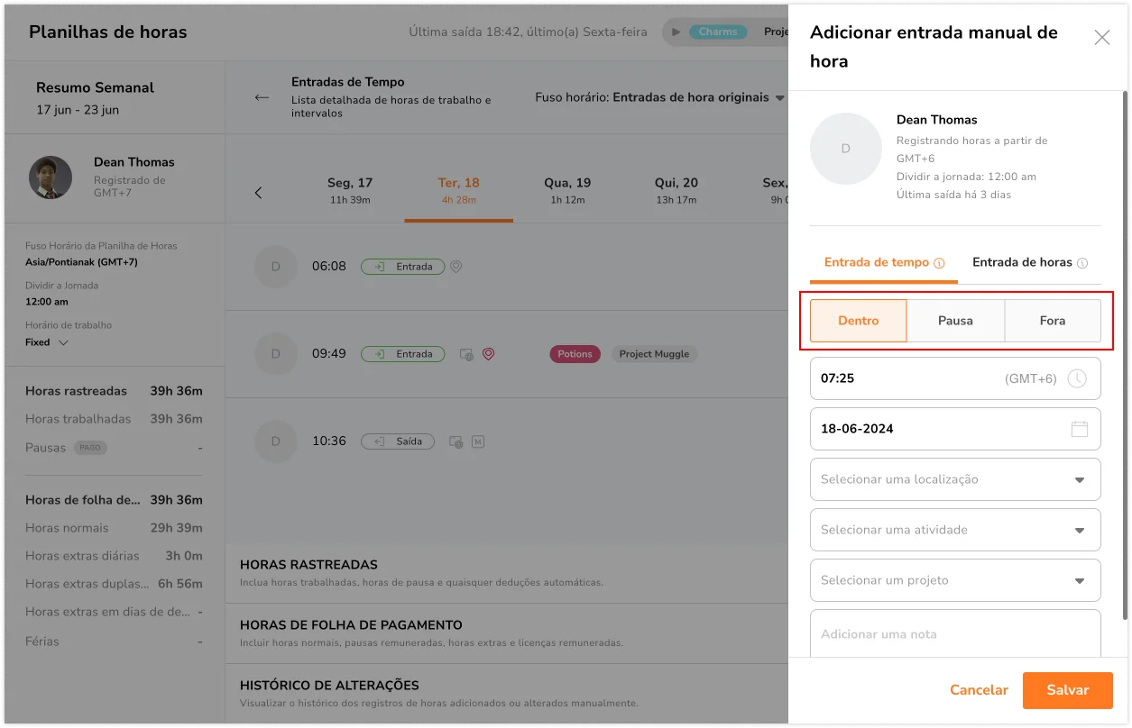The image size is (1132, 728).
Task: Click the 10:36 time value
Action: [x=328, y=441]
